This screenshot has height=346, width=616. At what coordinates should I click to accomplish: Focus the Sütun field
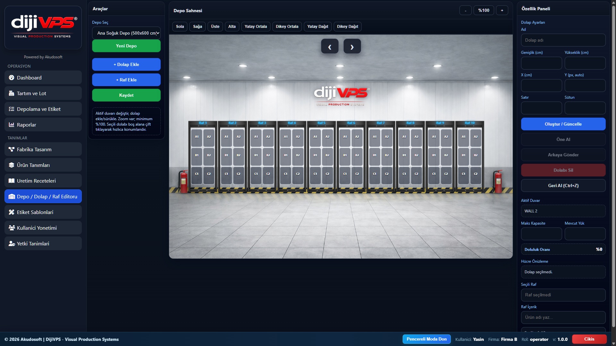[x=585, y=108]
